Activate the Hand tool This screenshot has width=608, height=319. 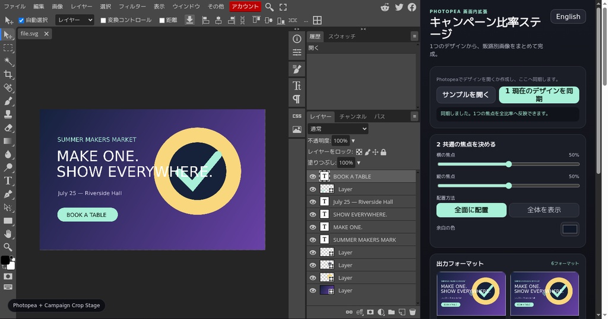click(8, 234)
